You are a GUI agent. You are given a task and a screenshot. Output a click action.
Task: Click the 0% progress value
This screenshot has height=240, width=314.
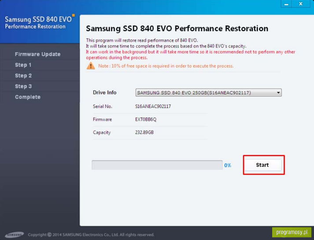[x=228, y=165]
